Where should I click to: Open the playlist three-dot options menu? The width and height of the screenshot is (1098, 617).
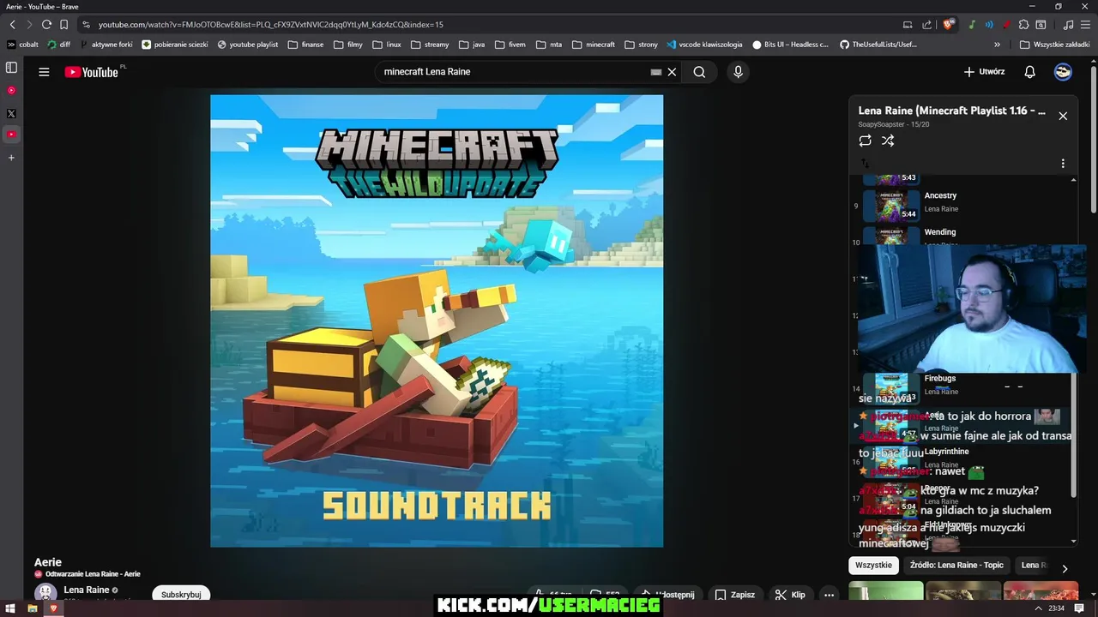click(1063, 163)
